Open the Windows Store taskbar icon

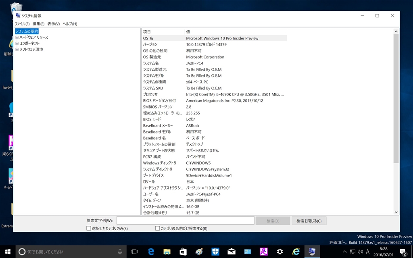coord(183,252)
